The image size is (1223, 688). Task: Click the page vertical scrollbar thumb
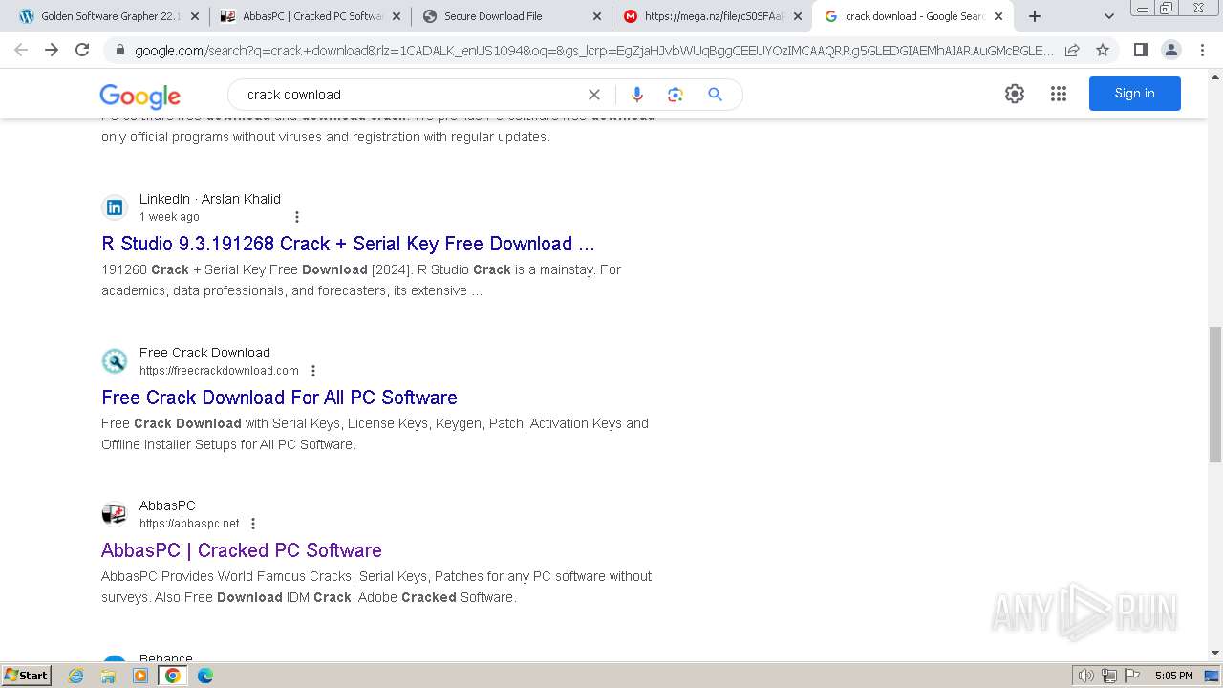tap(1215, 394)
